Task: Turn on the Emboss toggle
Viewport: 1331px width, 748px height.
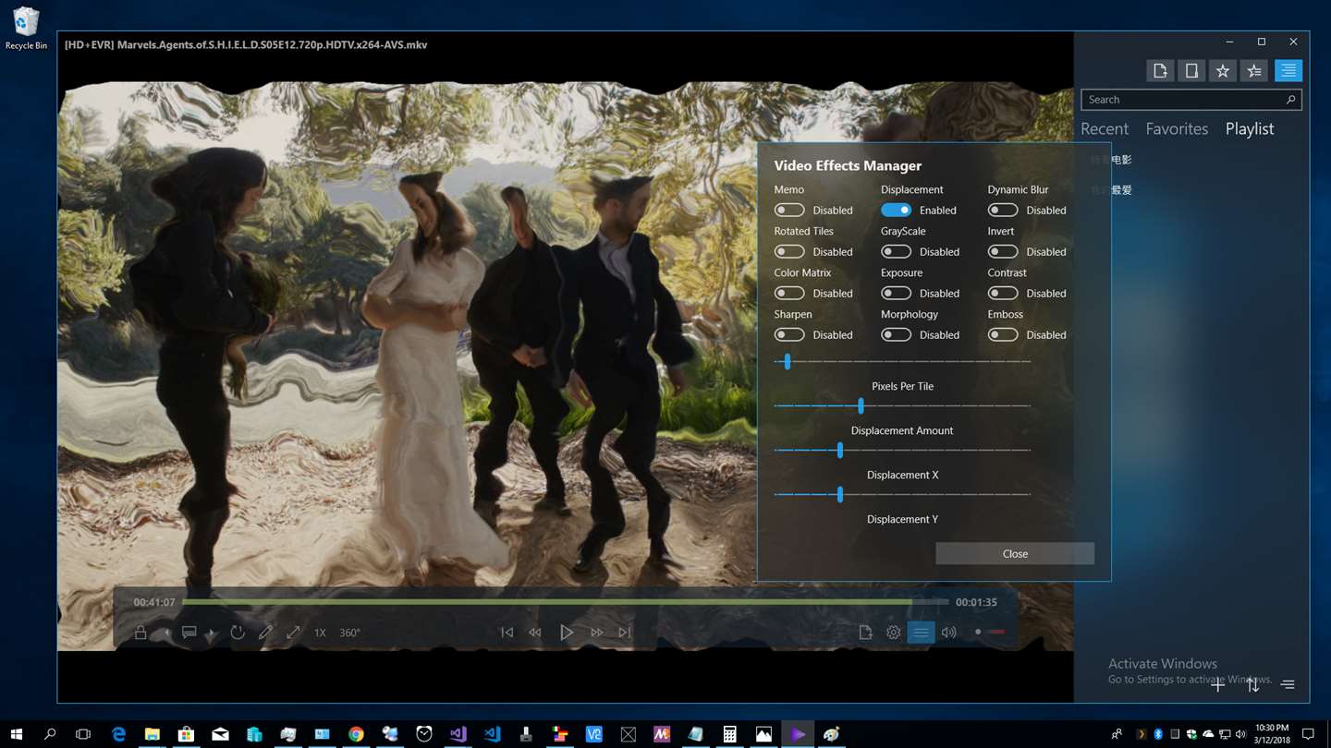Action: [x=1003, y=335]
